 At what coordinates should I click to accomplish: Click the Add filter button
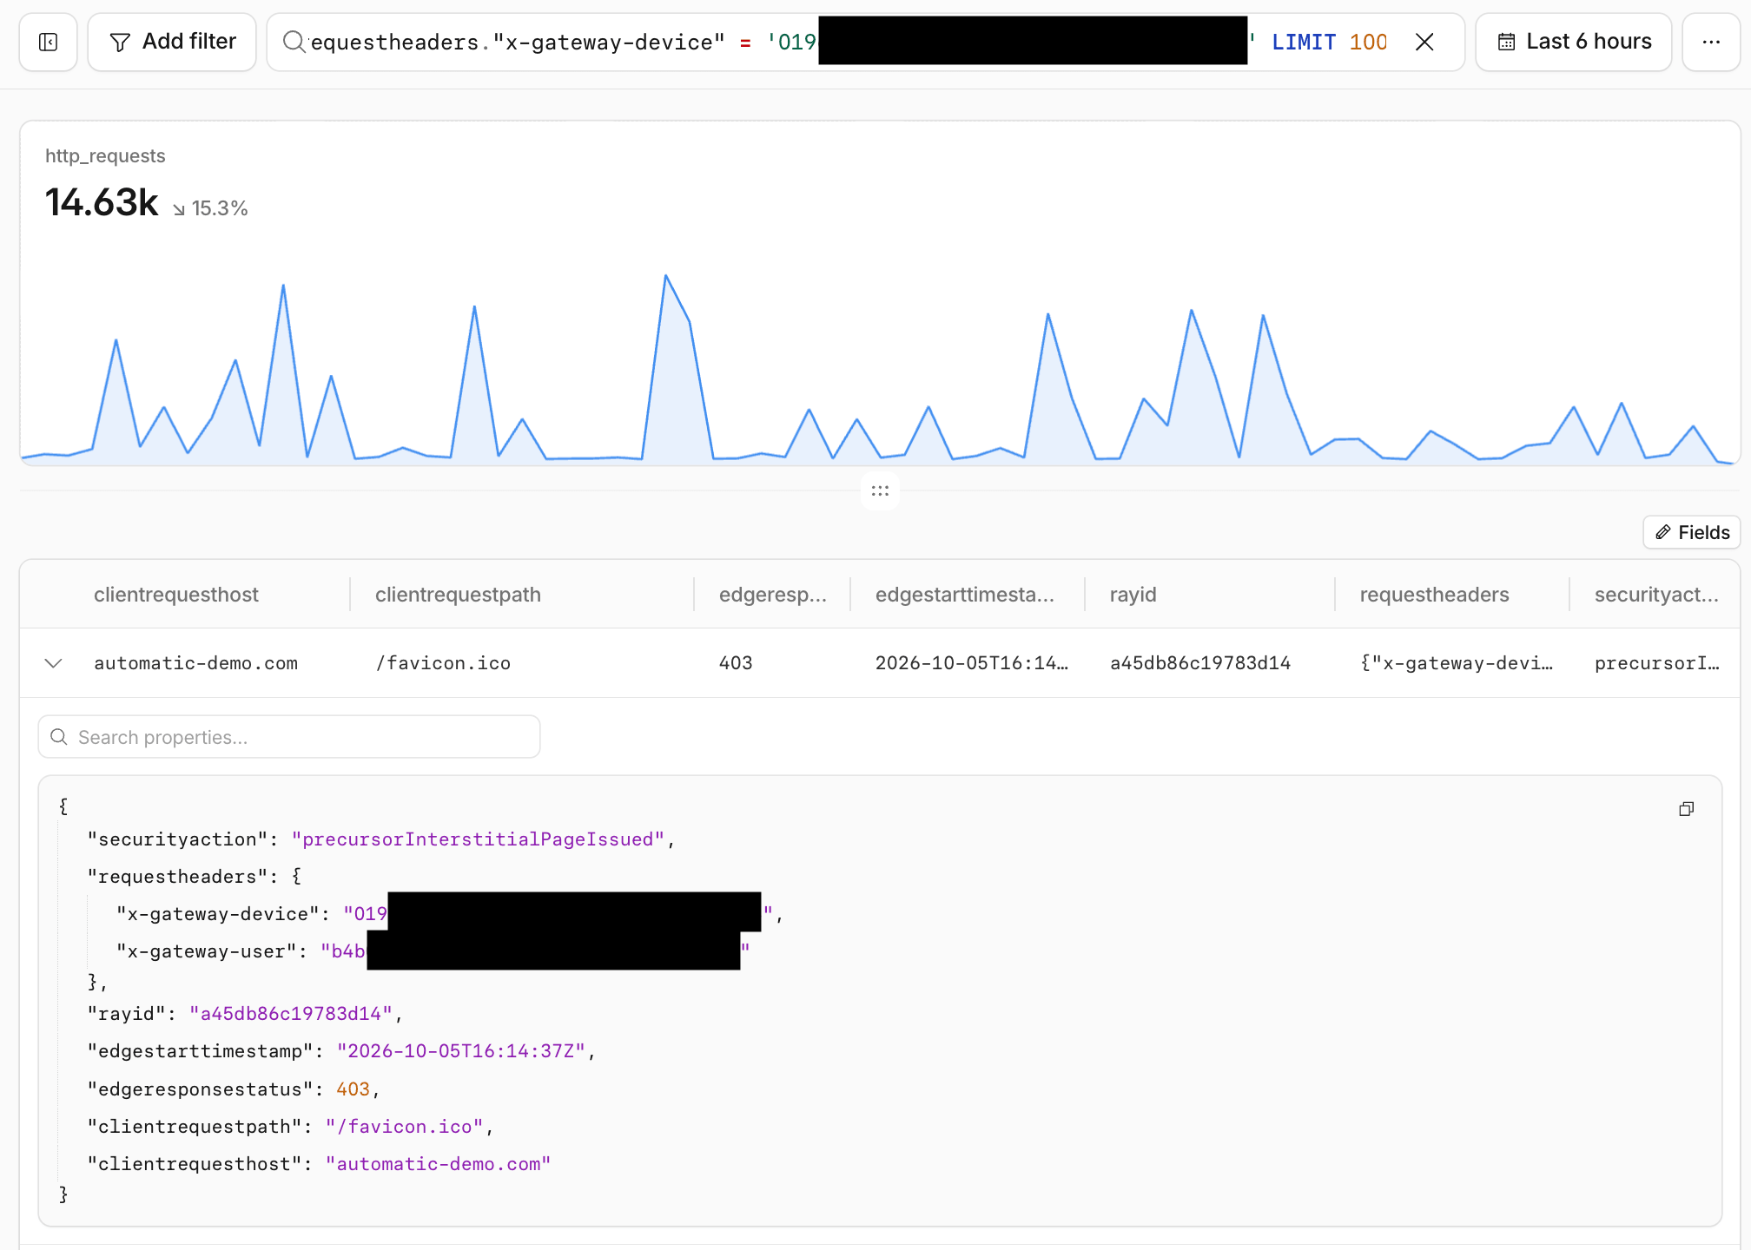[172, 42]
